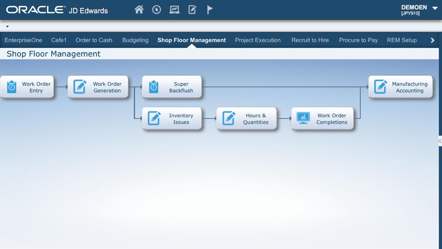Click the Work Order Completions monitor icon

(x=303, y=118)
